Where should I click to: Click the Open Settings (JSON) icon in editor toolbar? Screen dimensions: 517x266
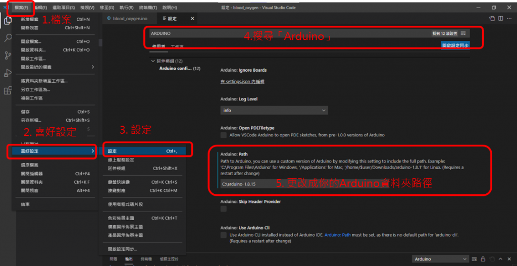tap(492, 19)
